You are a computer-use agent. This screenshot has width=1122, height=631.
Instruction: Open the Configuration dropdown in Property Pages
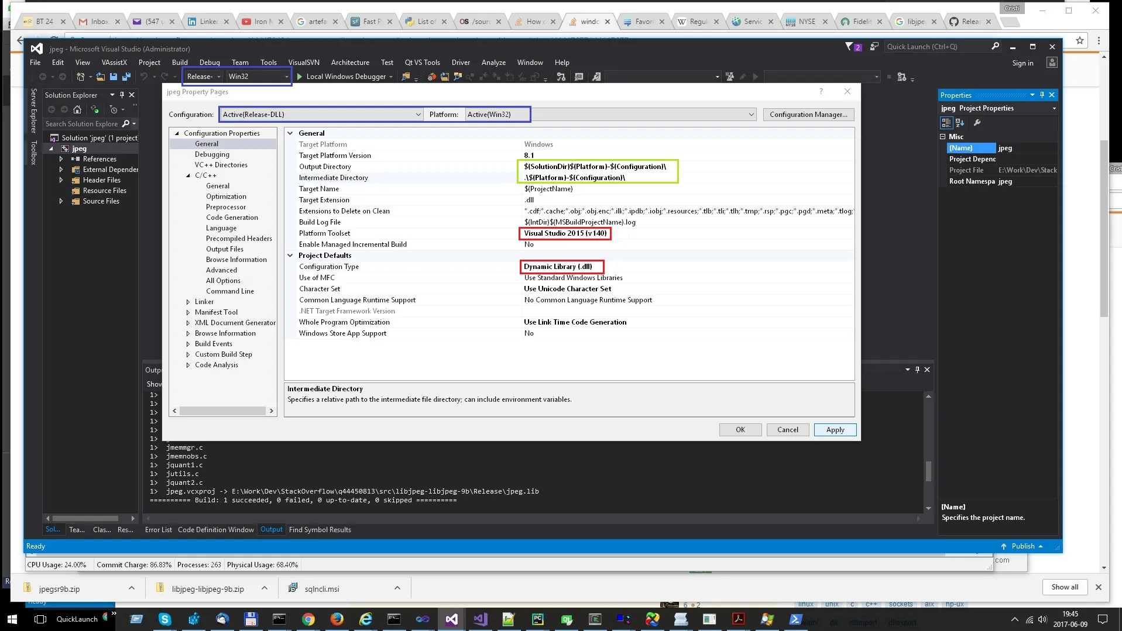tap(418, 115)
